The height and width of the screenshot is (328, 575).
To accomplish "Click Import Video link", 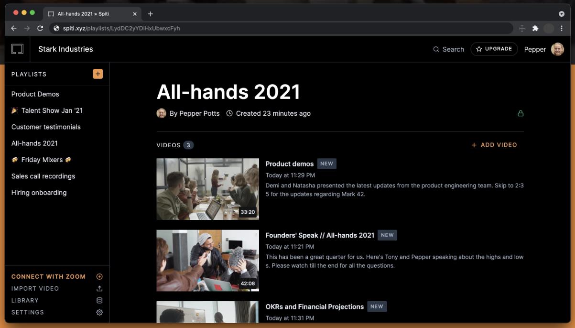I will click(35, 288).
